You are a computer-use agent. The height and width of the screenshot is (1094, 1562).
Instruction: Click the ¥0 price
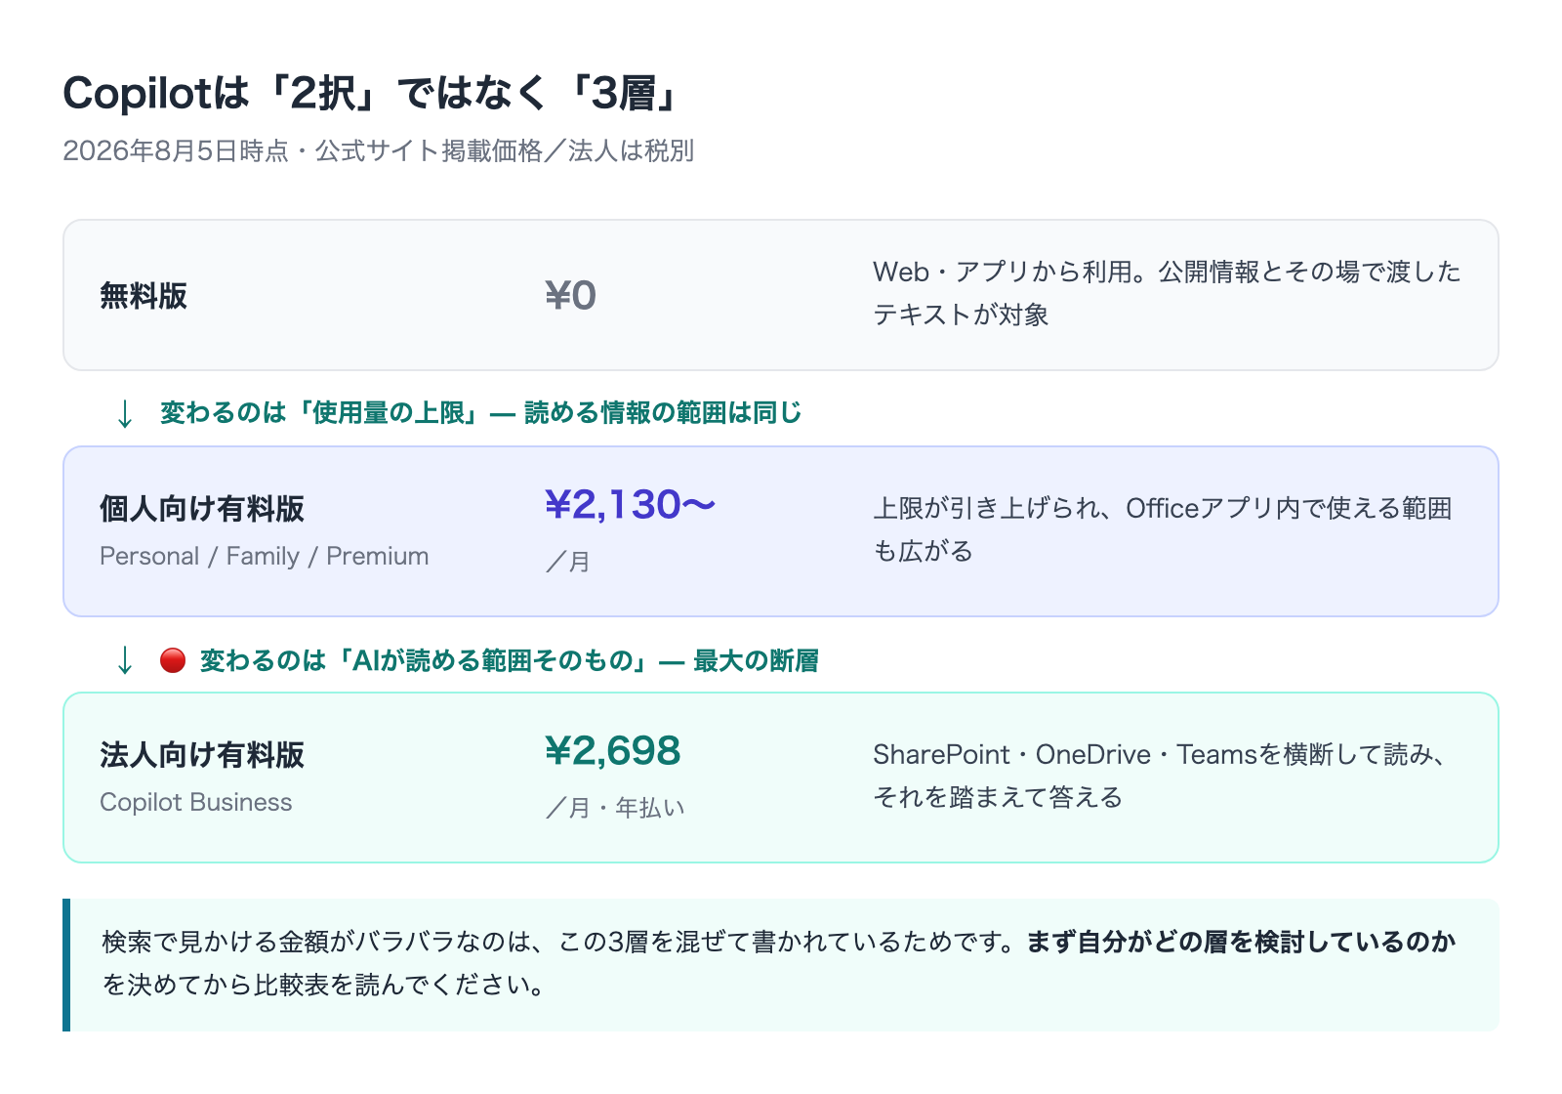click(x=570, y=295)
